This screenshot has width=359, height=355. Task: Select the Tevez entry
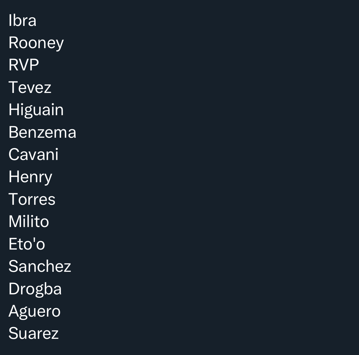[x=30, y=87]
